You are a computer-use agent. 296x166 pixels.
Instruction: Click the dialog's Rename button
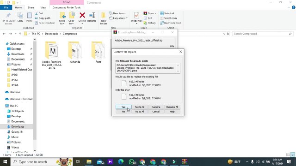156,107
